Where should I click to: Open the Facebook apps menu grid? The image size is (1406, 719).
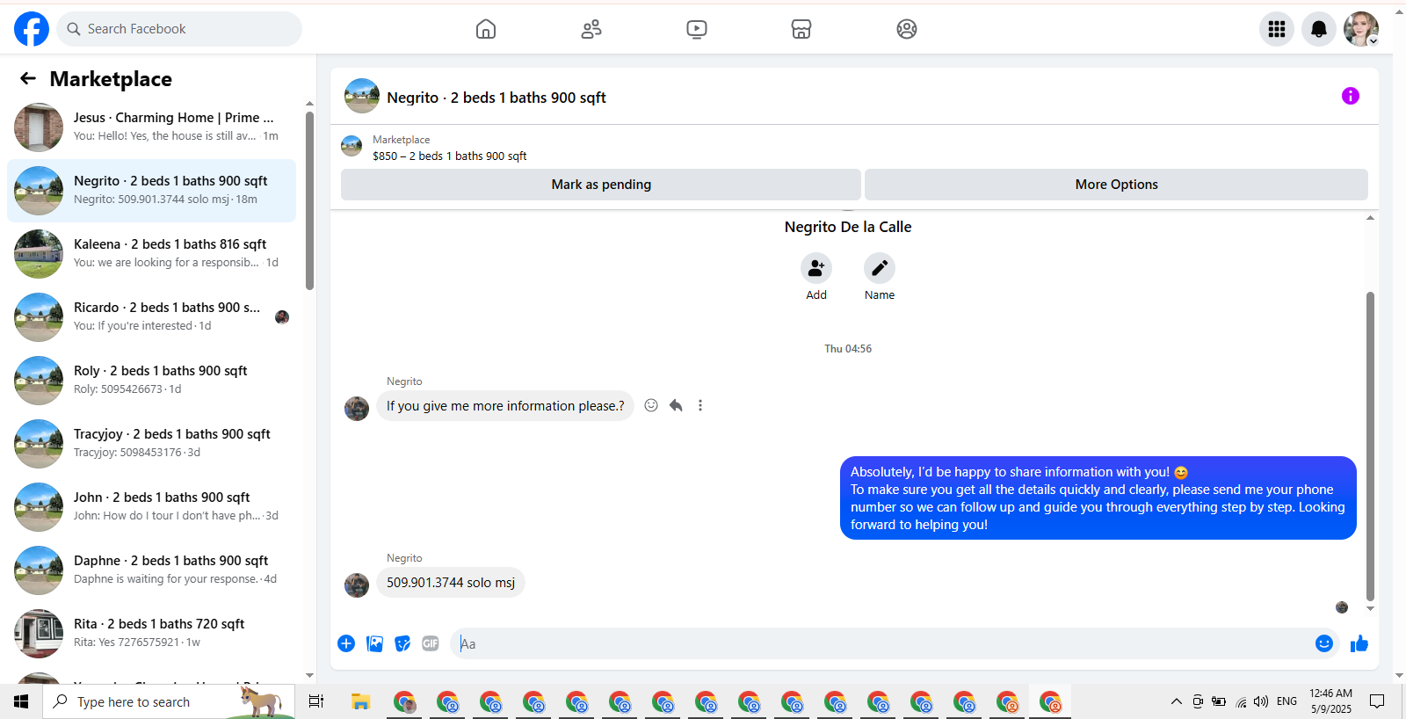(1277, 29)
